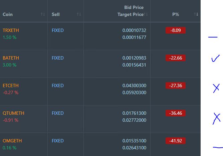Open the BATETH coin link

tap(11, 58)
